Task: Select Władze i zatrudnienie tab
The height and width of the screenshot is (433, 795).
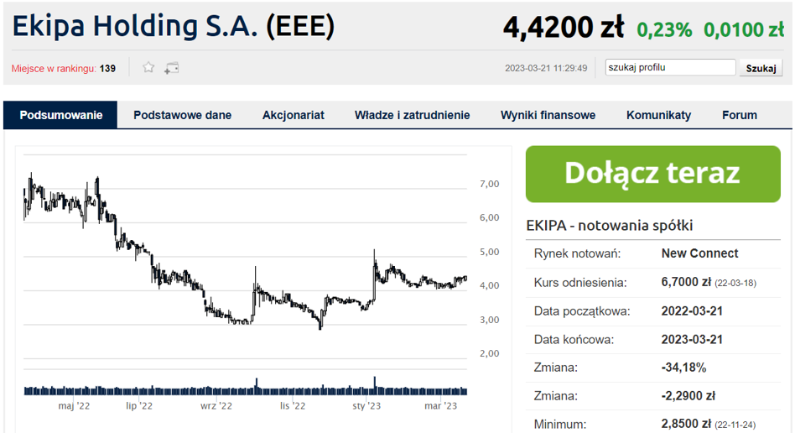Action: coord(413,115)
